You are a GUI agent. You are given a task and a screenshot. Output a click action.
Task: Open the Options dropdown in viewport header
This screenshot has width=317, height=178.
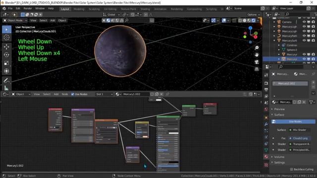(x=253, y=14)
